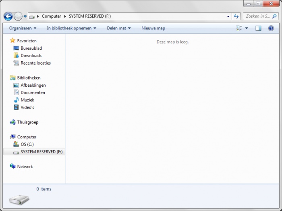Click the Thuisgroep homegroup icon
The height and width of the screenshot is (211, 282).
(12, 122)
